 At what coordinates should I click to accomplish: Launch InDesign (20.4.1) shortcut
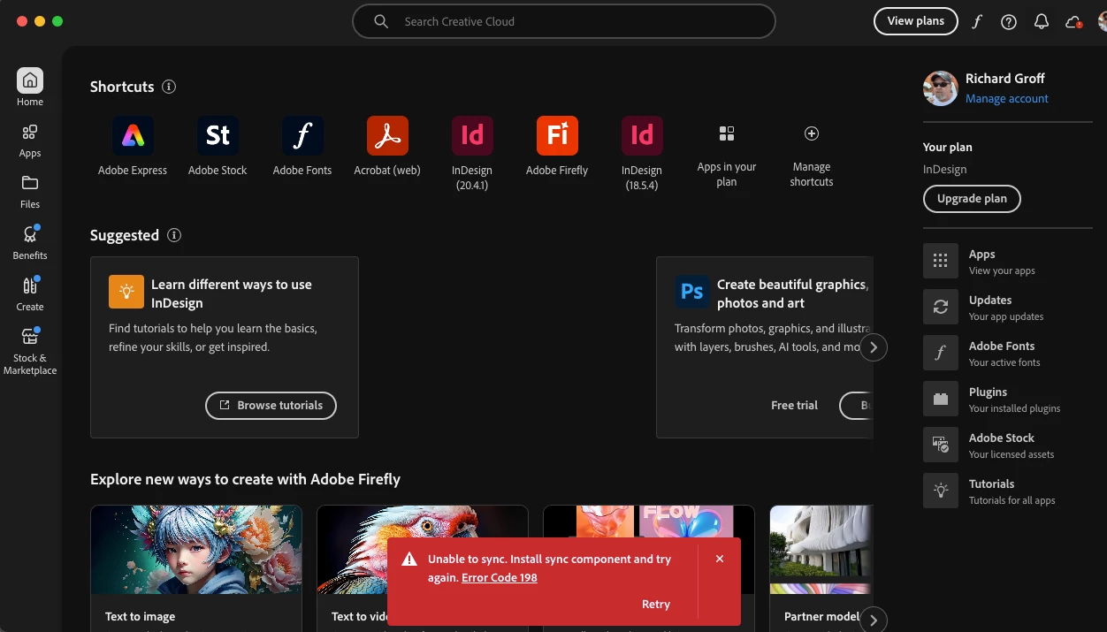coord(472,135)
